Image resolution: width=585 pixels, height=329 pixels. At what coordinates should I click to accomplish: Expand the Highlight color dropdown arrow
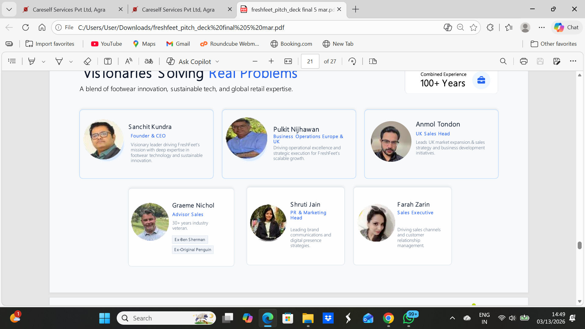click(x=44, y=62)
